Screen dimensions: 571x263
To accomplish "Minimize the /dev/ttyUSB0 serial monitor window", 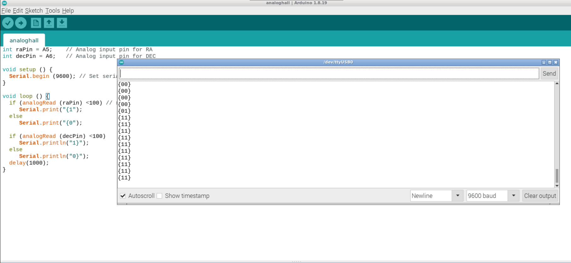I will (544, 62).
